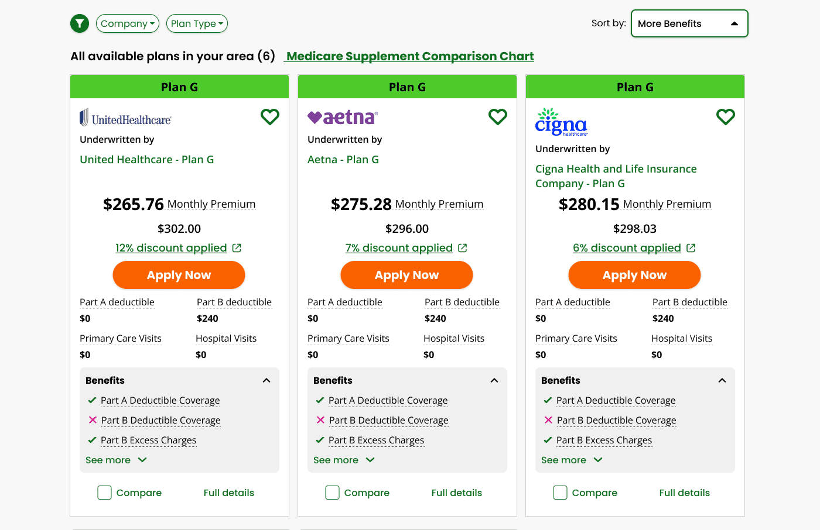Click Apply Now for Cigna plan

pyautogui.click(x=634, y=275)
